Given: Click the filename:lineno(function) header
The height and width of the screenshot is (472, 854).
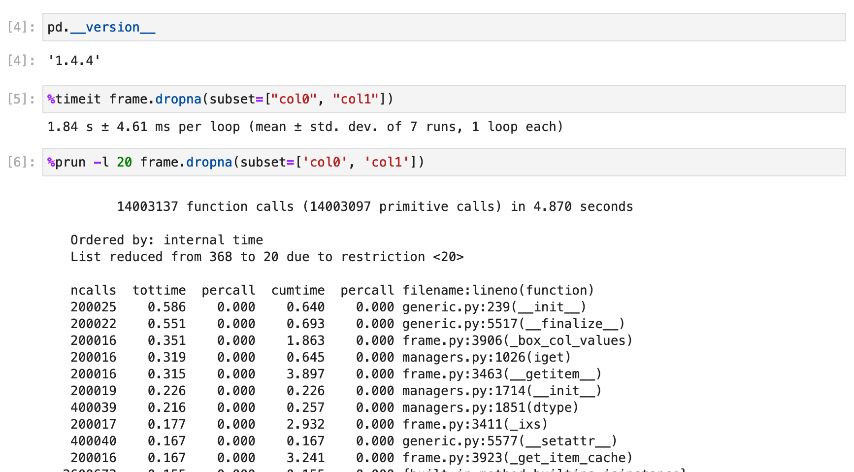Looking at the screenshot, I should 498,290.
